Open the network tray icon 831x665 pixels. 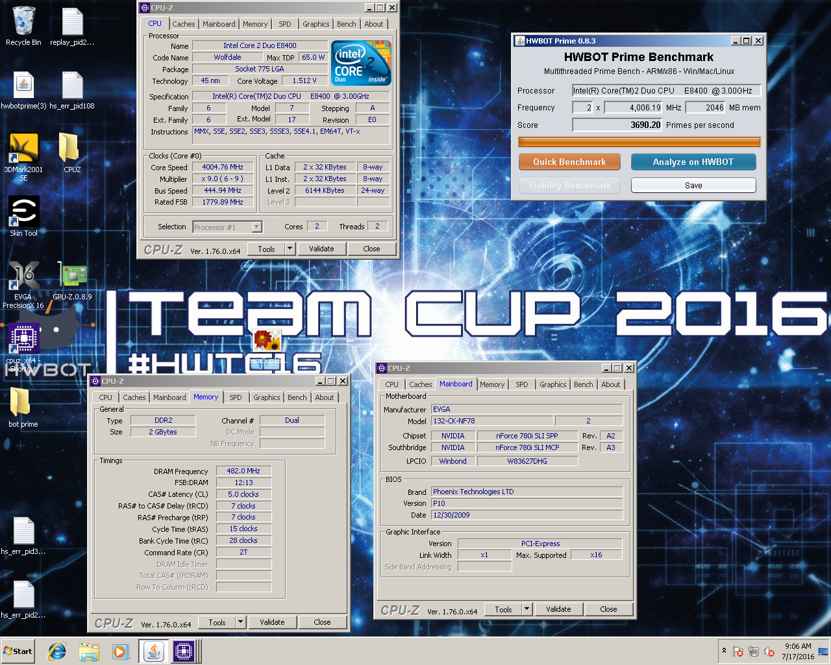click(x=754, y=651)
